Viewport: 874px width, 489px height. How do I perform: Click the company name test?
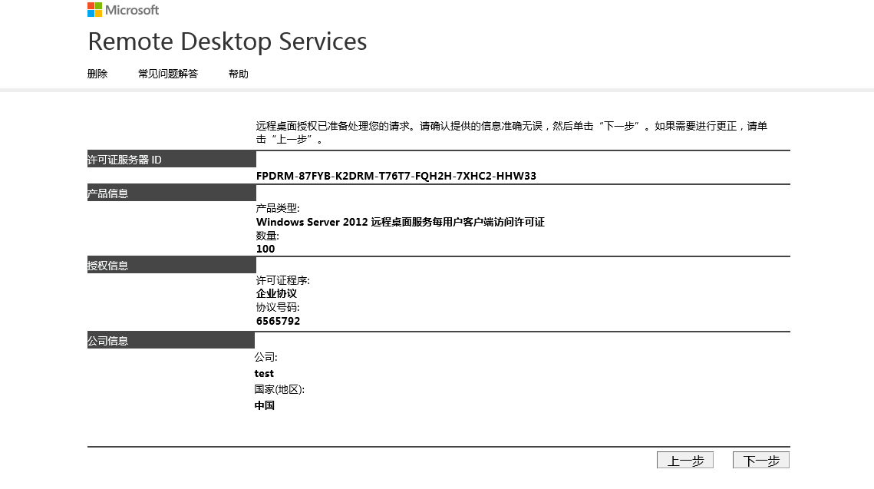(x=264, y=374)
